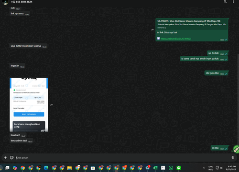The width and height of the screenshot is (239, 172).
Task: Select message 'link nya mna'
Action: pos(20,14)
